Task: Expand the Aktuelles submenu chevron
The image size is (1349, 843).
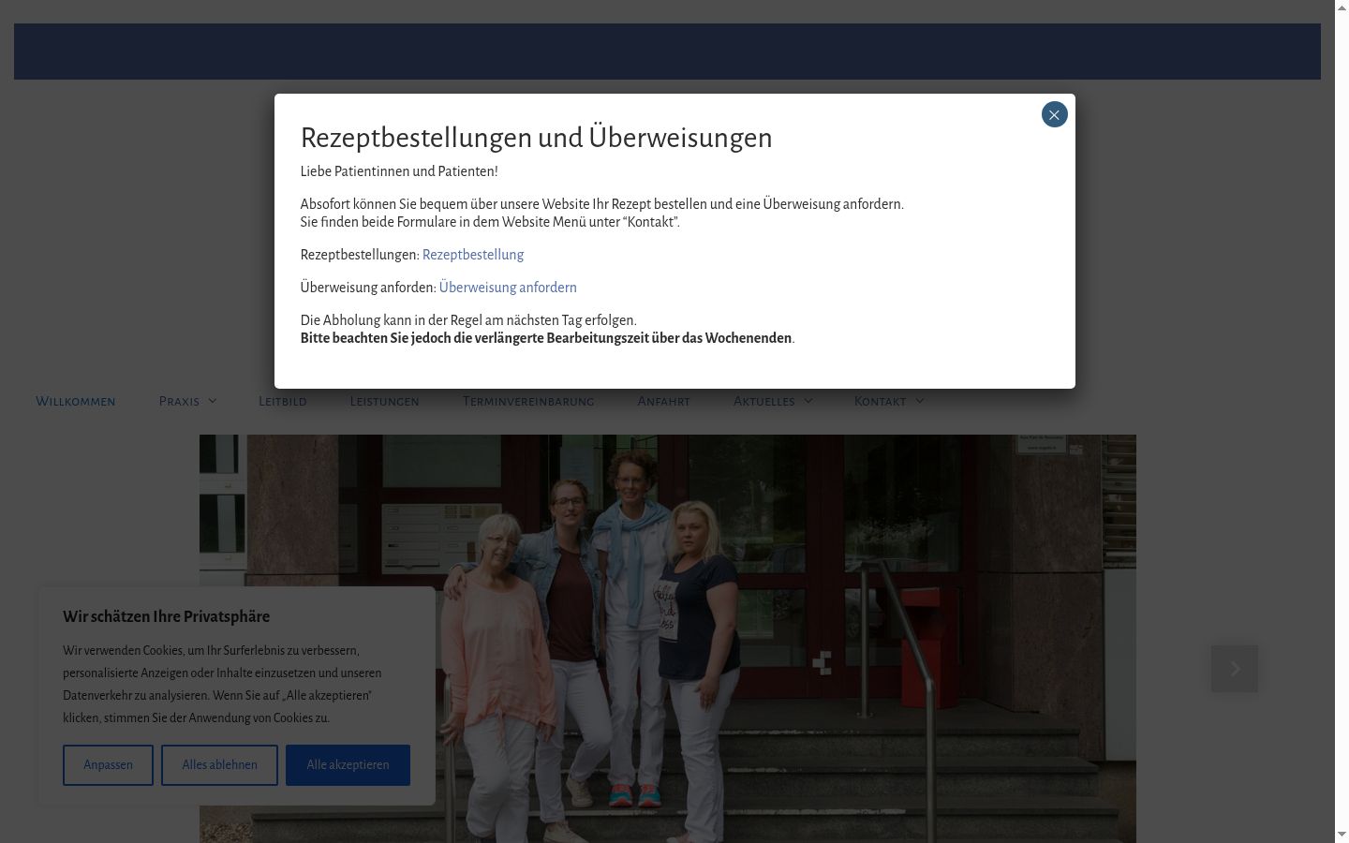Action: pos(808,401)
